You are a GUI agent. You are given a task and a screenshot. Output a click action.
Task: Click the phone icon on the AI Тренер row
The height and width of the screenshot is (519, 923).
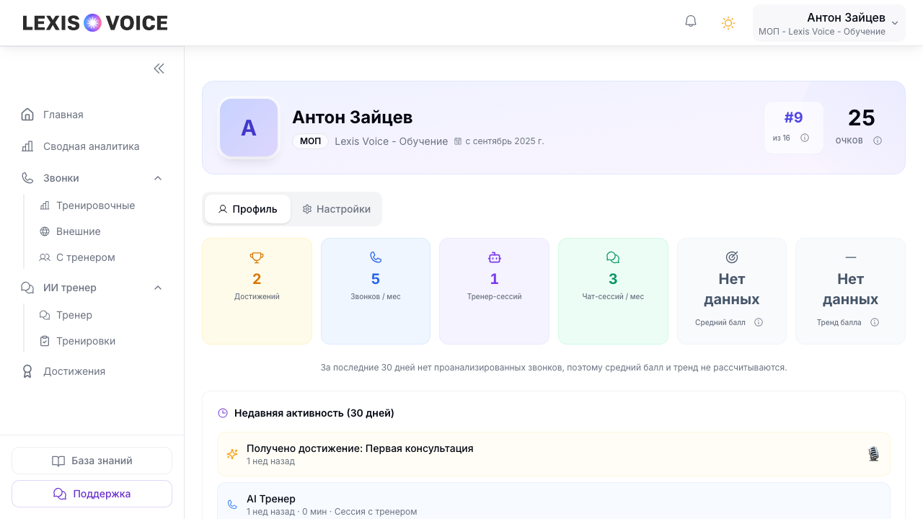coord(232,505)
